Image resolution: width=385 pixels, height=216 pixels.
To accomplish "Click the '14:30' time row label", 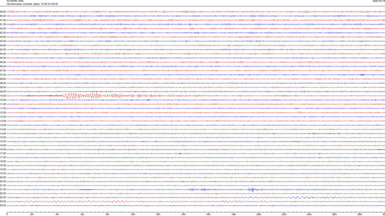I will point(3,134).
